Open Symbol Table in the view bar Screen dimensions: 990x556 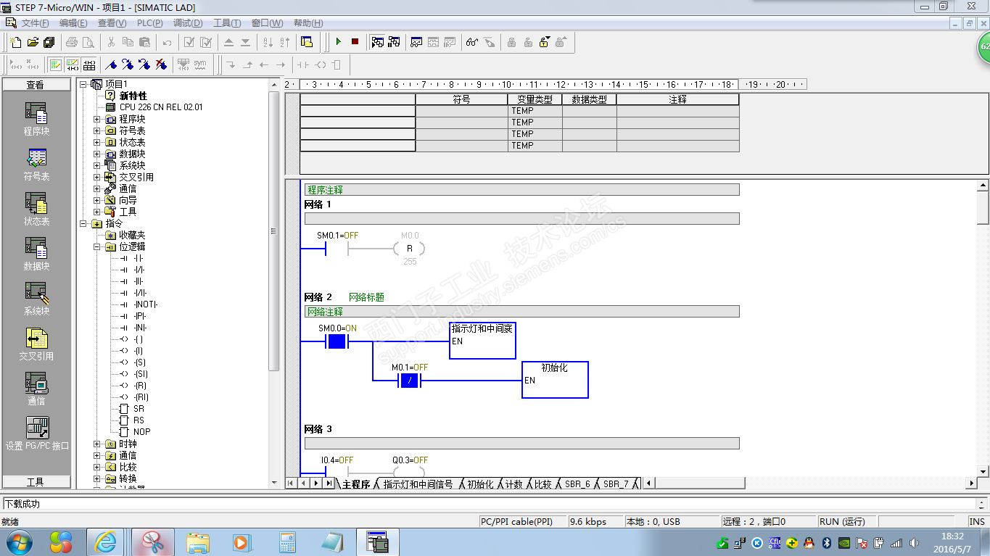[x=36, y=165]
